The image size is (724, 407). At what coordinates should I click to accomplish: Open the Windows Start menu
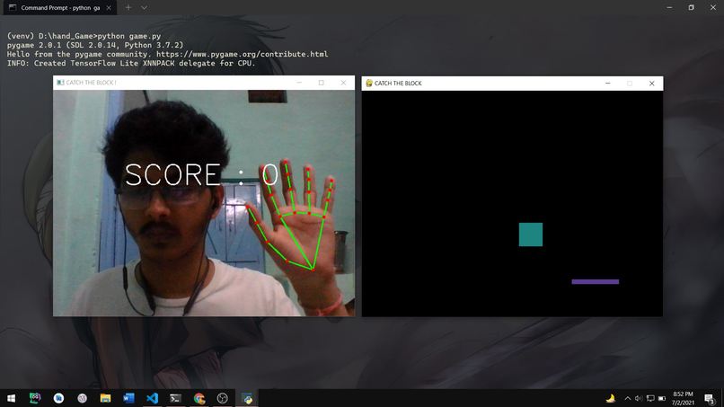[11, 398]
